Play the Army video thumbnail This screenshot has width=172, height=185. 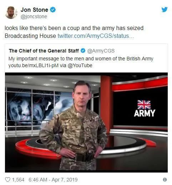[x=86, y=122]
